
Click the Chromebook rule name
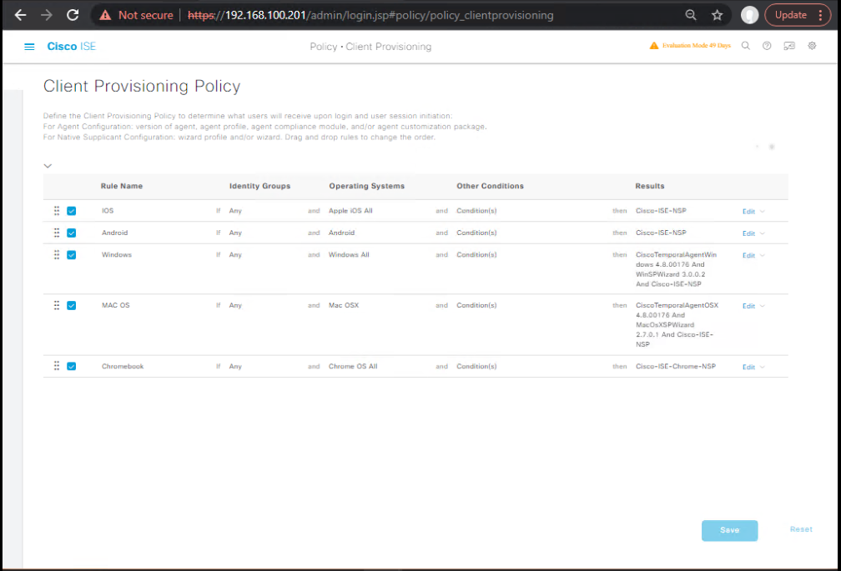123,366
